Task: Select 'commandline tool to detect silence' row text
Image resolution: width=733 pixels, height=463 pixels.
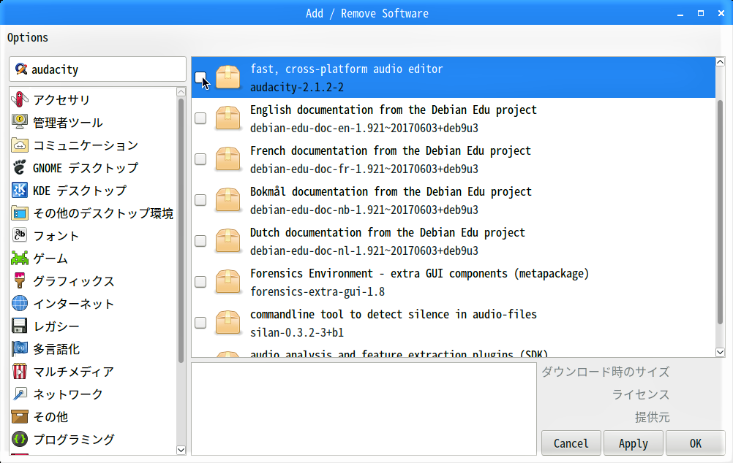Action: (x=393, y=314)
